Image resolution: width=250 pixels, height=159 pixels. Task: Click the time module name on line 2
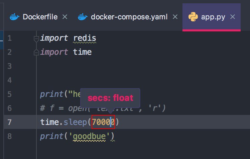tap(82, 52)
